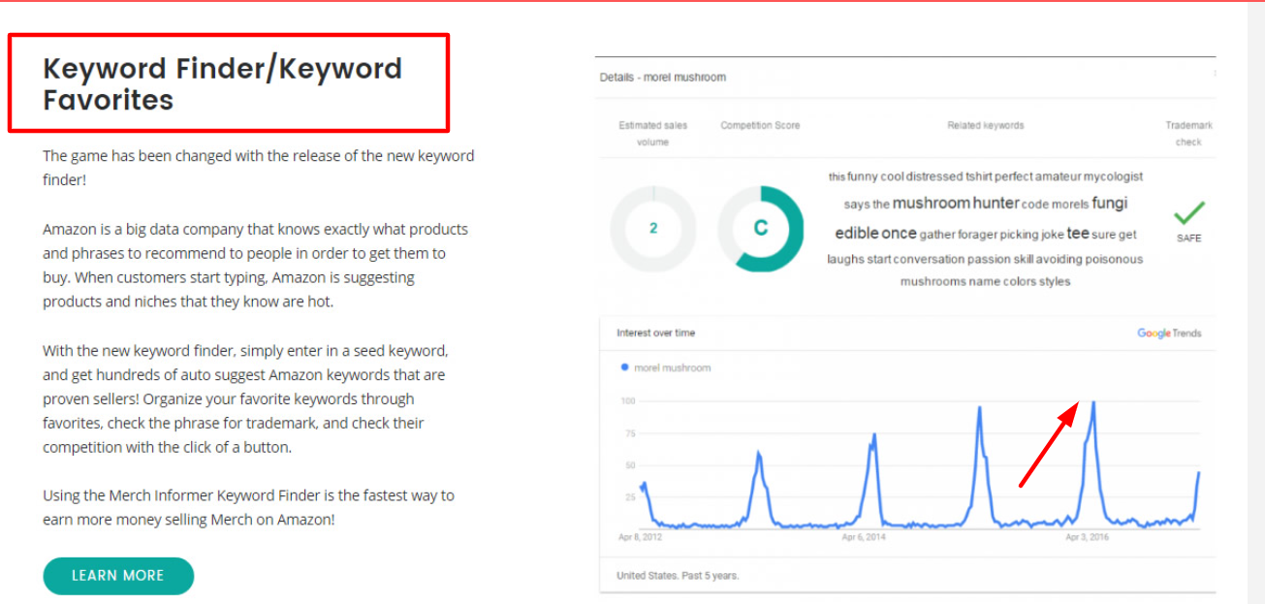The image size is (1265, 604).
Task: Click the 'Estimated sales volume' column header
Action: pyautogui.click(x=653, y=134)
